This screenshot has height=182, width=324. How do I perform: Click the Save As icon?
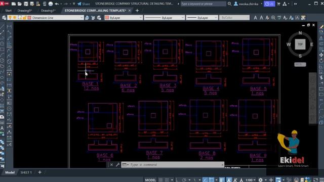[32, 4]
